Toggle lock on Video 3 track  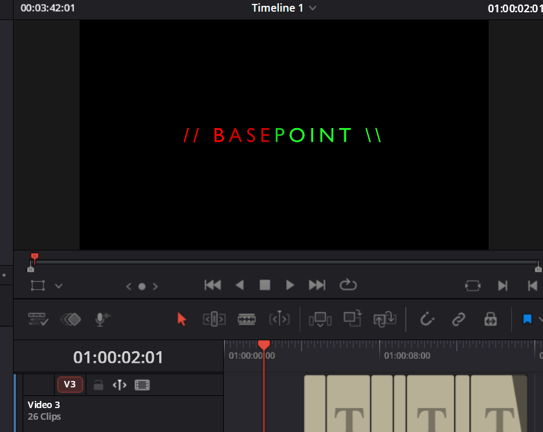click(x=98, y=385)
